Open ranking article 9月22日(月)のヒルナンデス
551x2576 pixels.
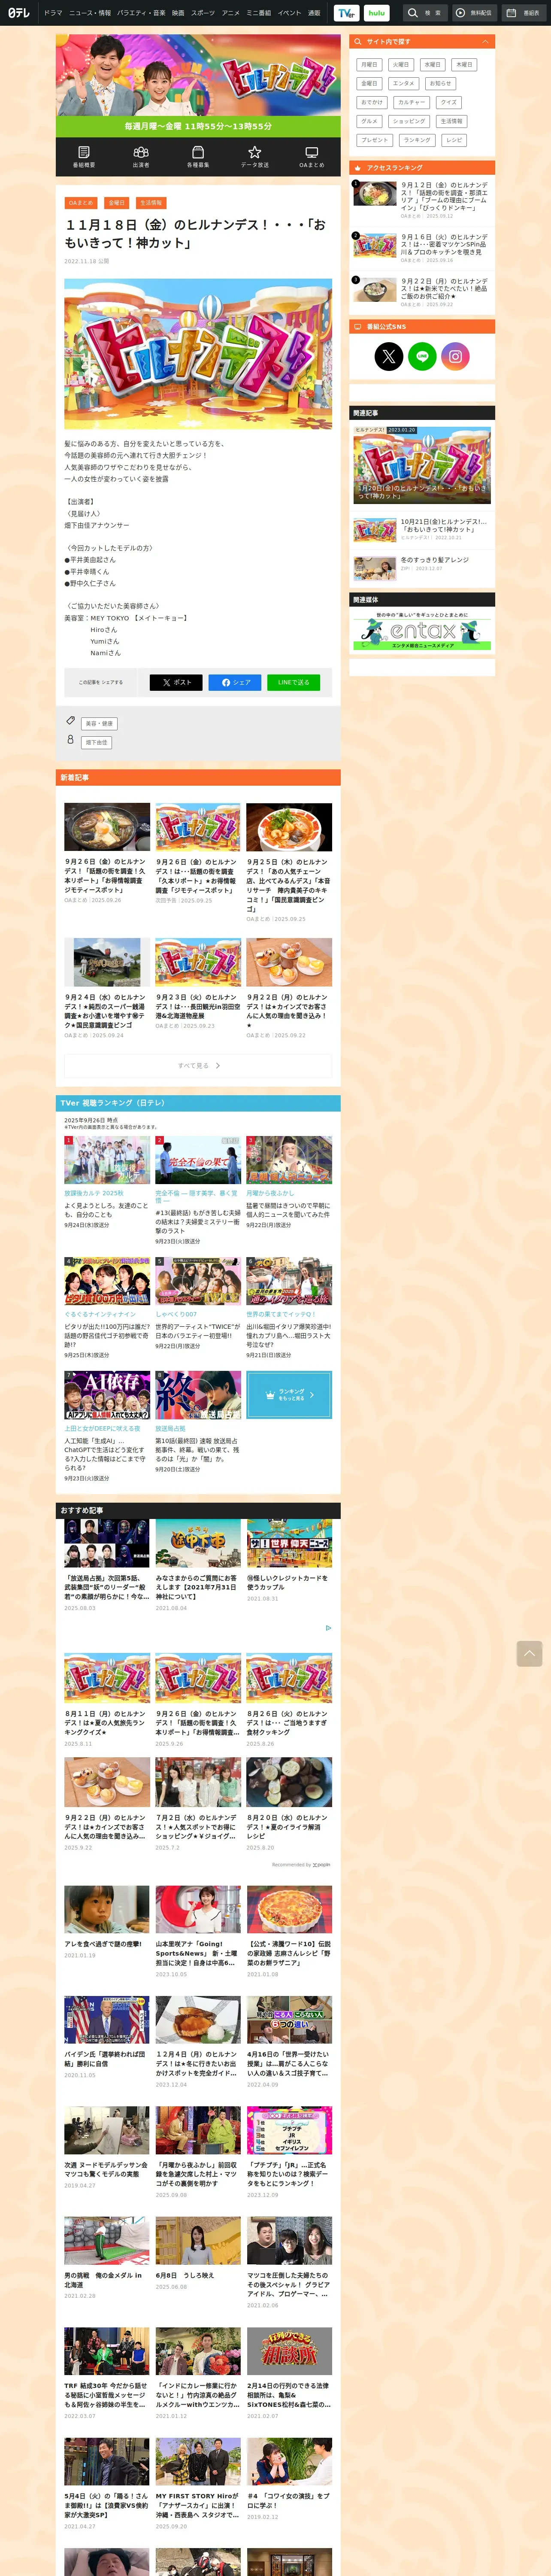[421, 292]
